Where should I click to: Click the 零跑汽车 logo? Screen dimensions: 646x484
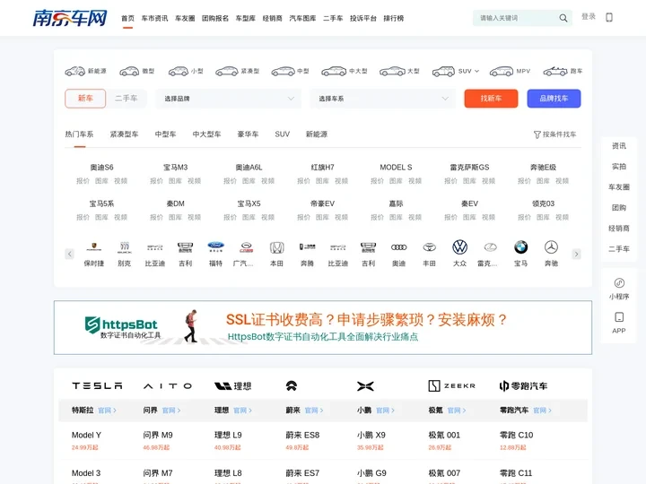coord(523,385)
